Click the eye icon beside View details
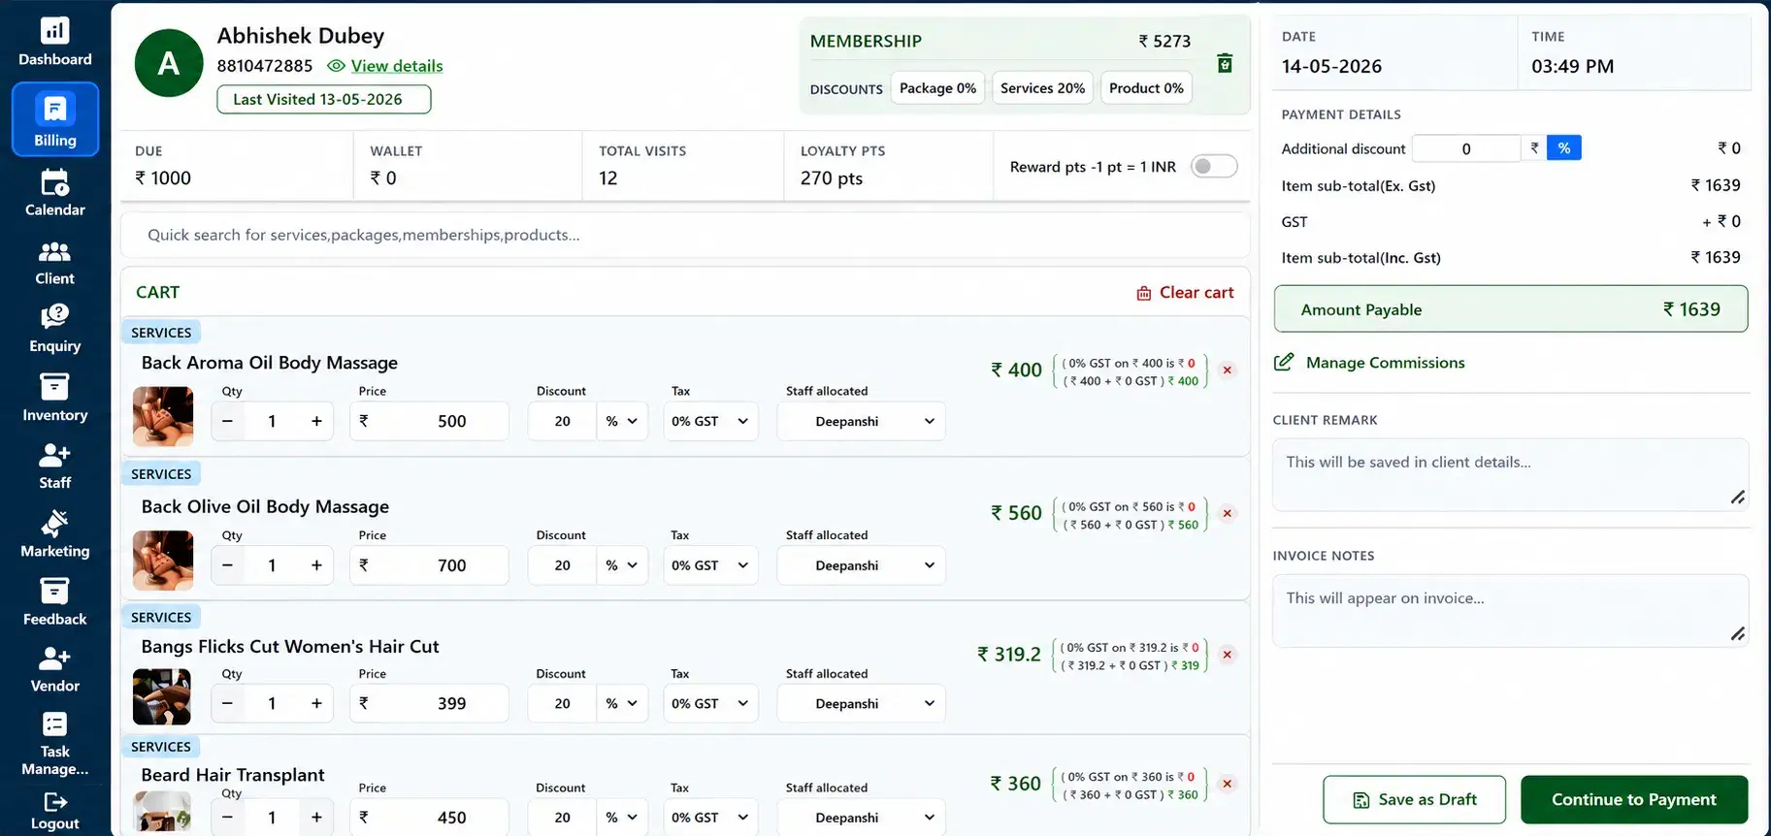Image resolution: width=1771 pixels, height=836 pixels. pyautogui.click(x=336, y=66)
